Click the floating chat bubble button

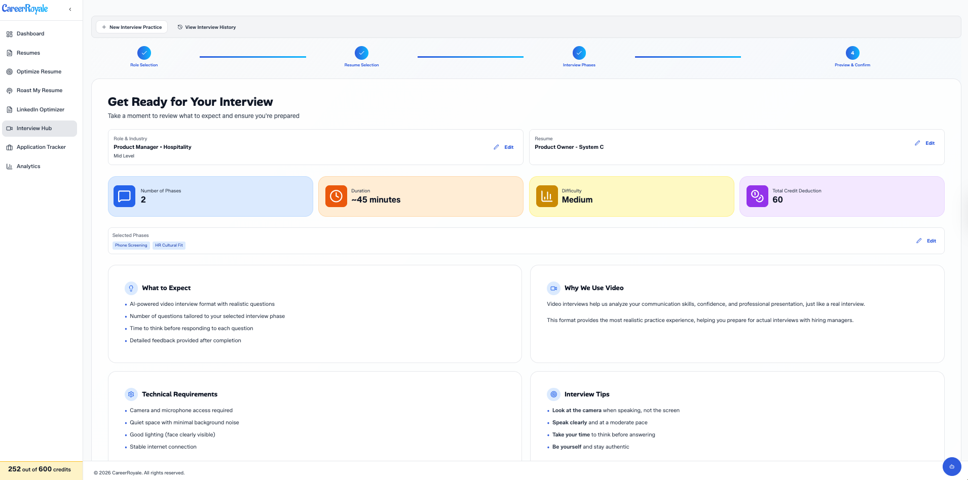(x=951, y=466)
